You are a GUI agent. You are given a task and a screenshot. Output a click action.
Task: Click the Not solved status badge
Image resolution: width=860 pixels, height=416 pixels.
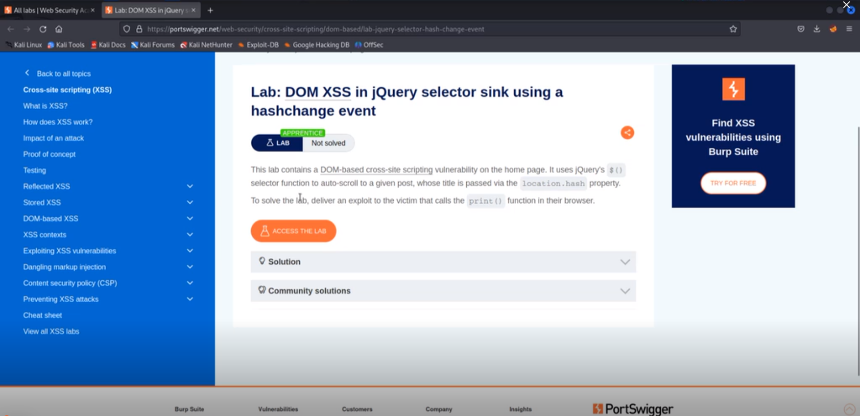328,143
